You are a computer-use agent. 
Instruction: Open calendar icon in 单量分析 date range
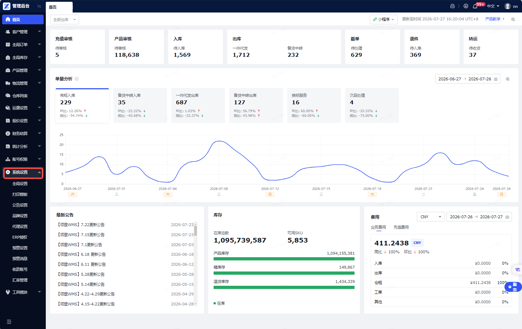[x=496, y=79]
